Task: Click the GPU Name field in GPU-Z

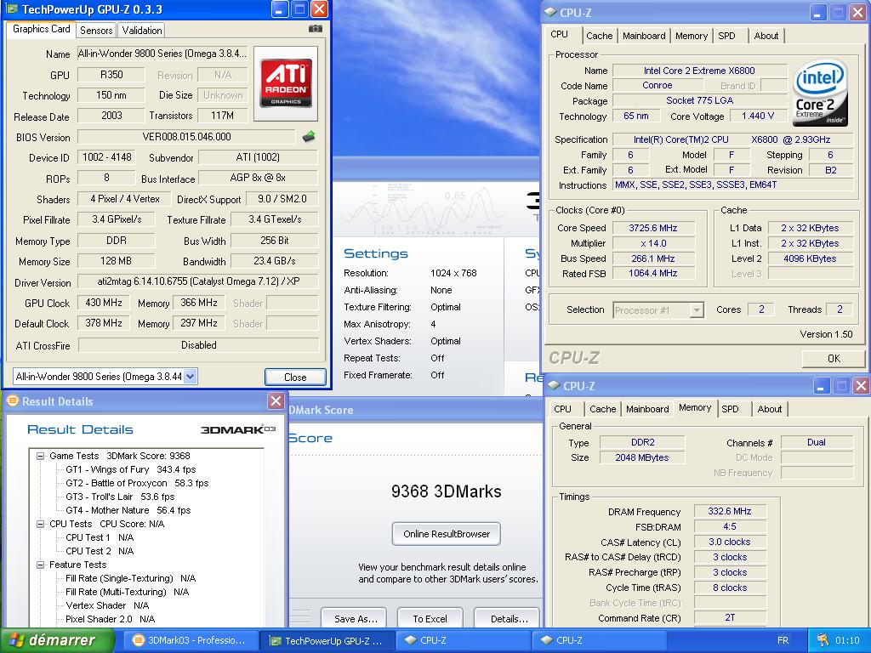Action: click(x=162, y=54)
